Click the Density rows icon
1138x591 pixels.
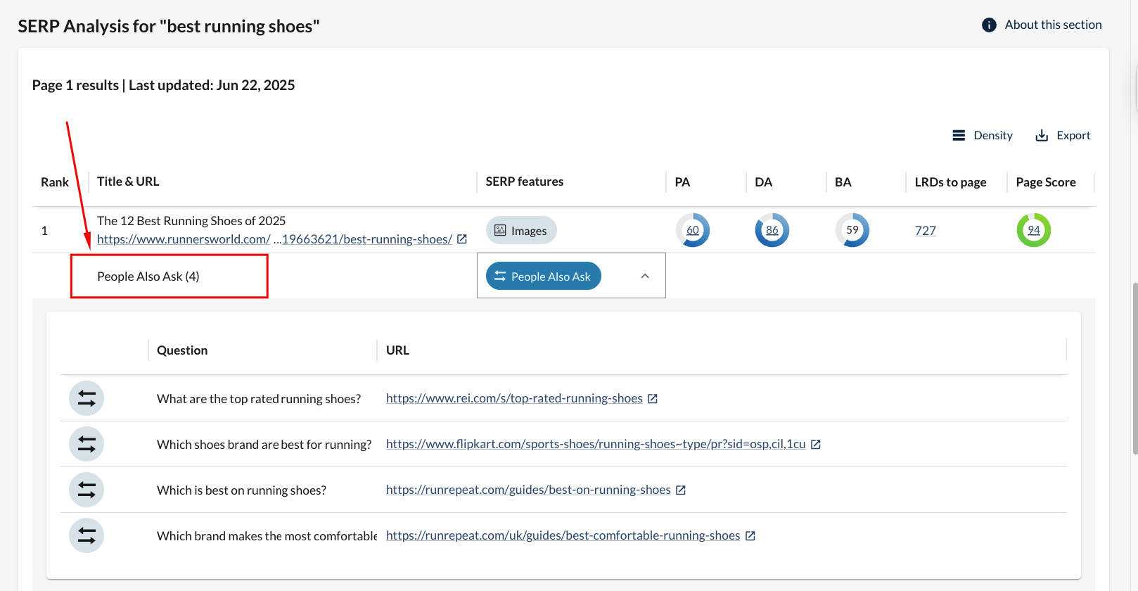[x=959, y=136]
